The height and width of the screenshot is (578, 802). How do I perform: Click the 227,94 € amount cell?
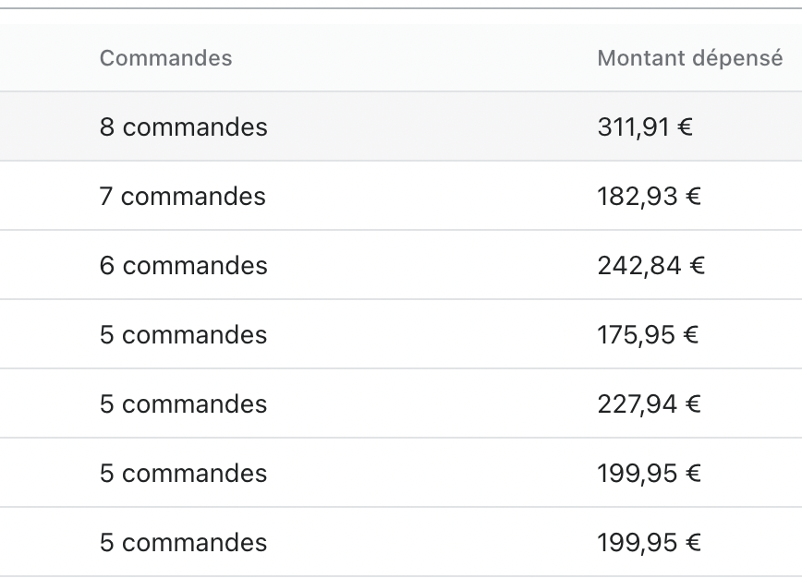pos(649,404)
